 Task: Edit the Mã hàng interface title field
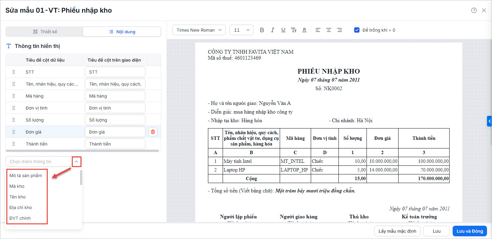click(x=115, y=96)
